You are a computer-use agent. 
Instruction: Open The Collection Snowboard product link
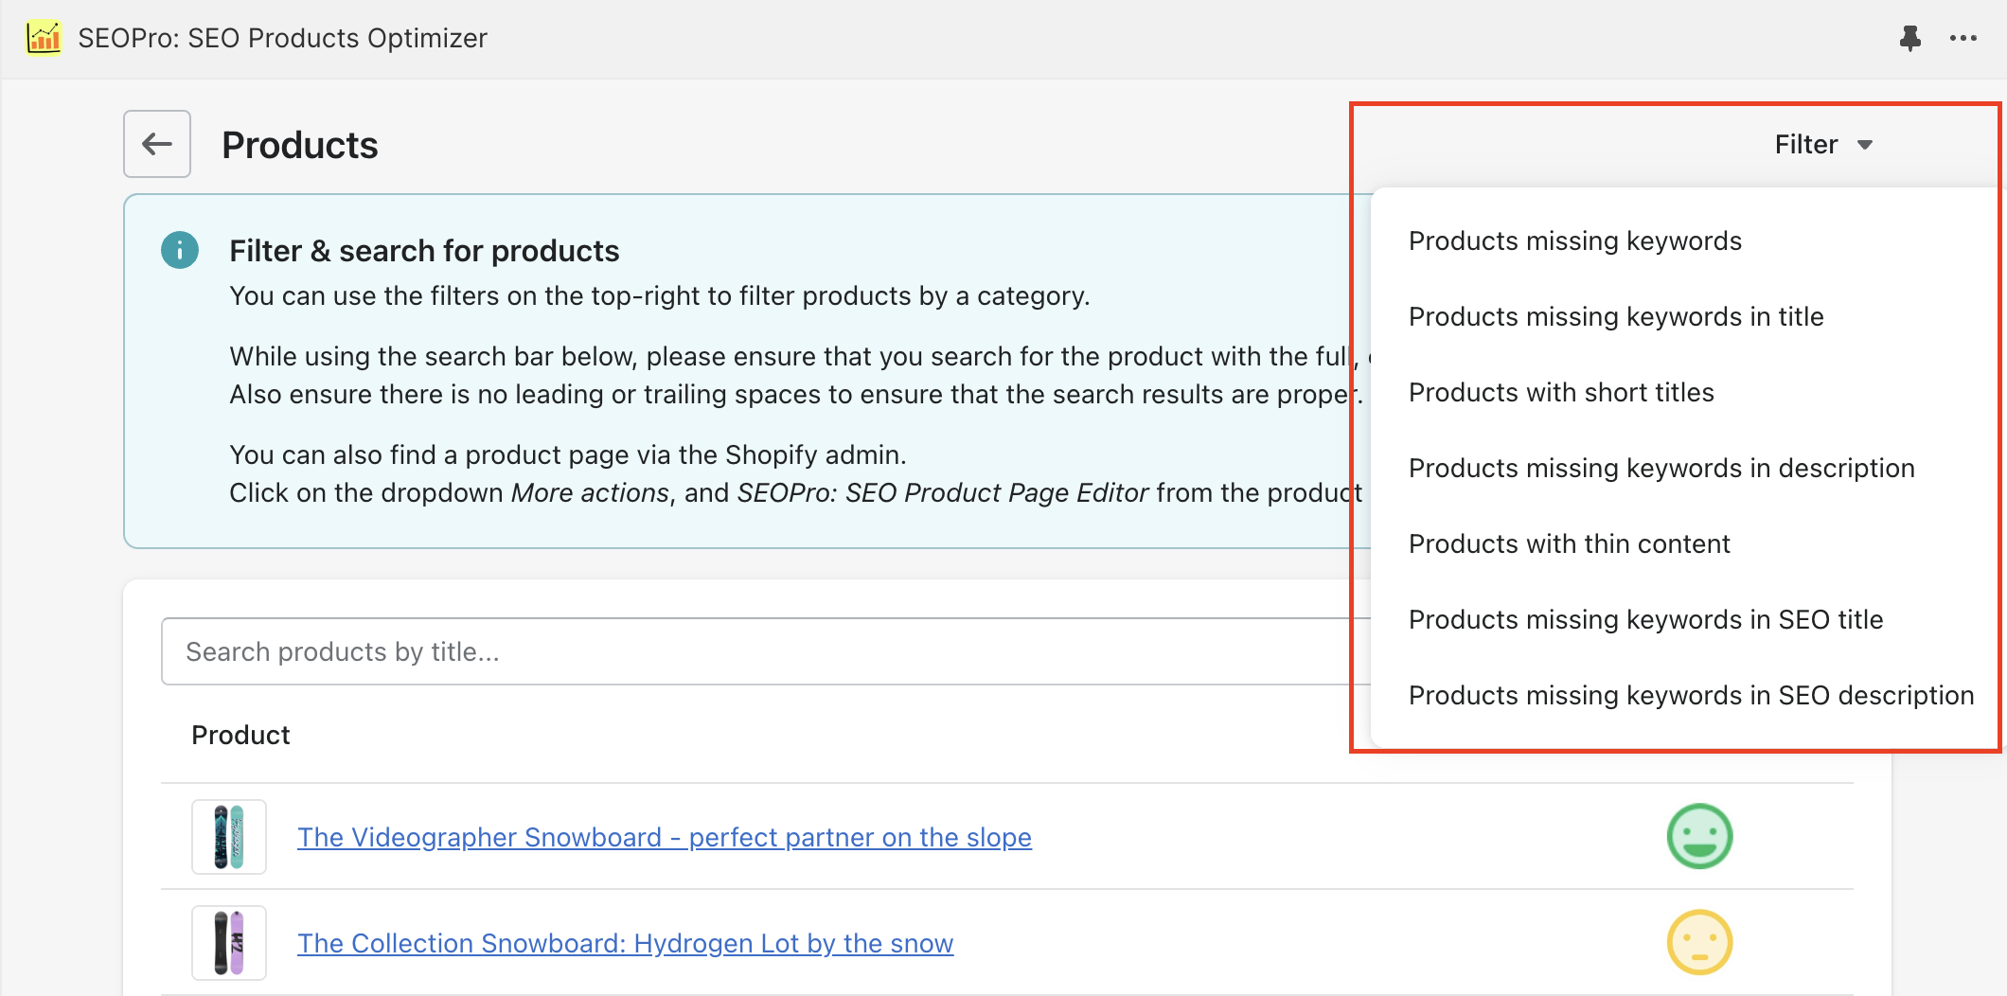[625, 943]
